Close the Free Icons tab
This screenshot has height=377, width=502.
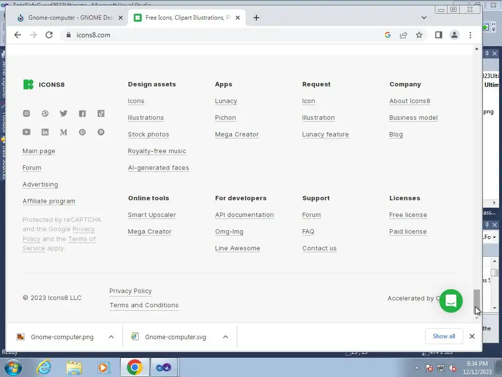(x=238, y=18)
